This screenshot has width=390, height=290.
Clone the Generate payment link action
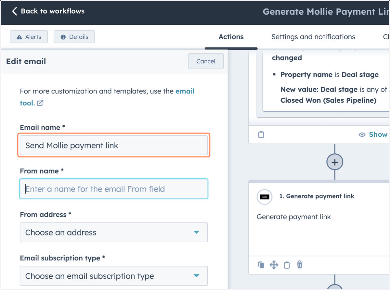(x=261, y=265)
